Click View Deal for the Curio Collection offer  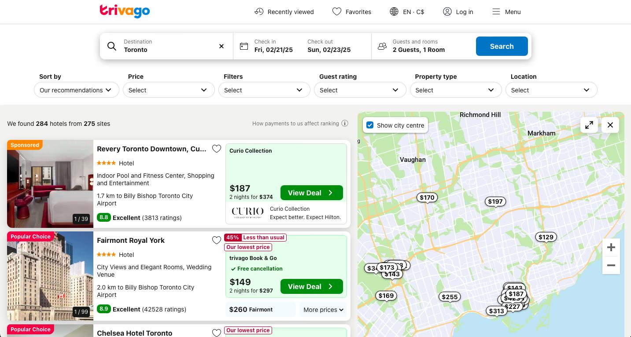coord(311,193)
